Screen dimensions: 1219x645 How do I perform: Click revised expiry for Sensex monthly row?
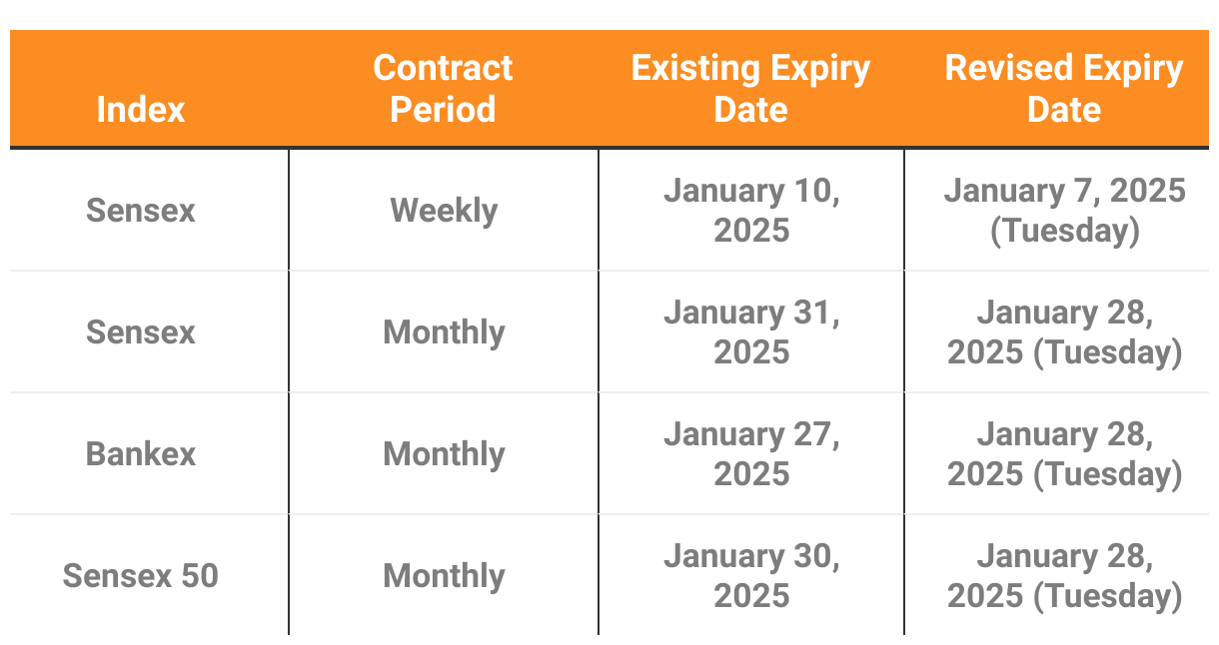point(1064,332)
